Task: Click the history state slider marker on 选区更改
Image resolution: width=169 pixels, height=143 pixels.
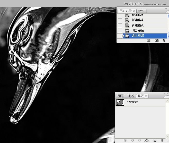Action: click(x=123, y=36)
